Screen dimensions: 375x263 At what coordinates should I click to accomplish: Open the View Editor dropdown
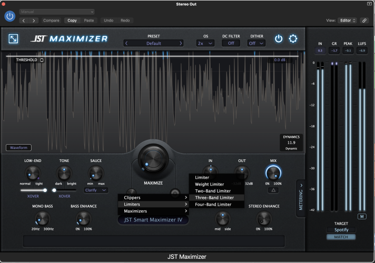tap(347, 21)
